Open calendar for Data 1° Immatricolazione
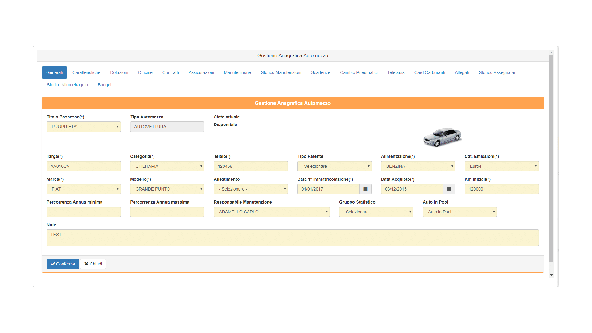 point(365,189)
